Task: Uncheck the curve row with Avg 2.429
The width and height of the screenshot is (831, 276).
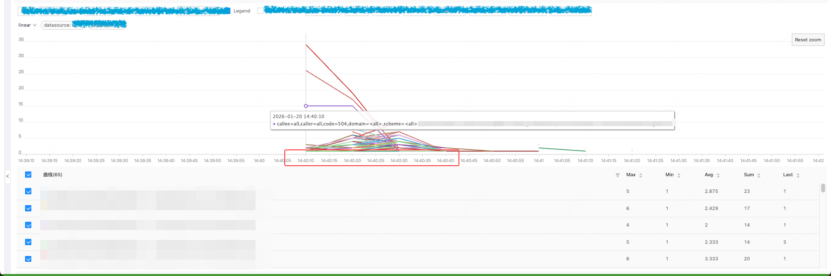Action: (x=28, y=208)
